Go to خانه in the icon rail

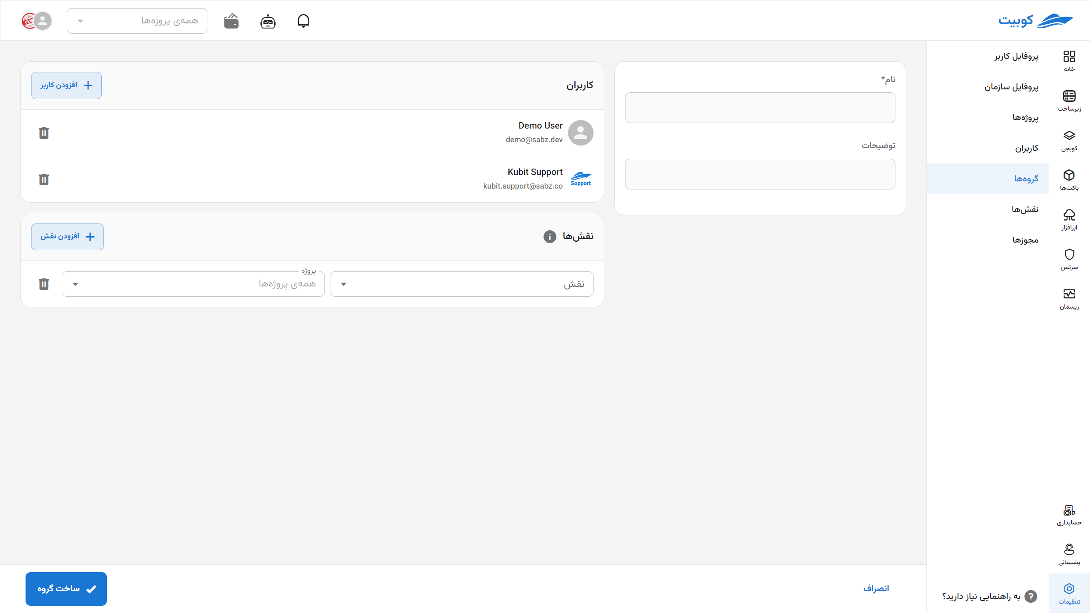(x=1069, y=61)
